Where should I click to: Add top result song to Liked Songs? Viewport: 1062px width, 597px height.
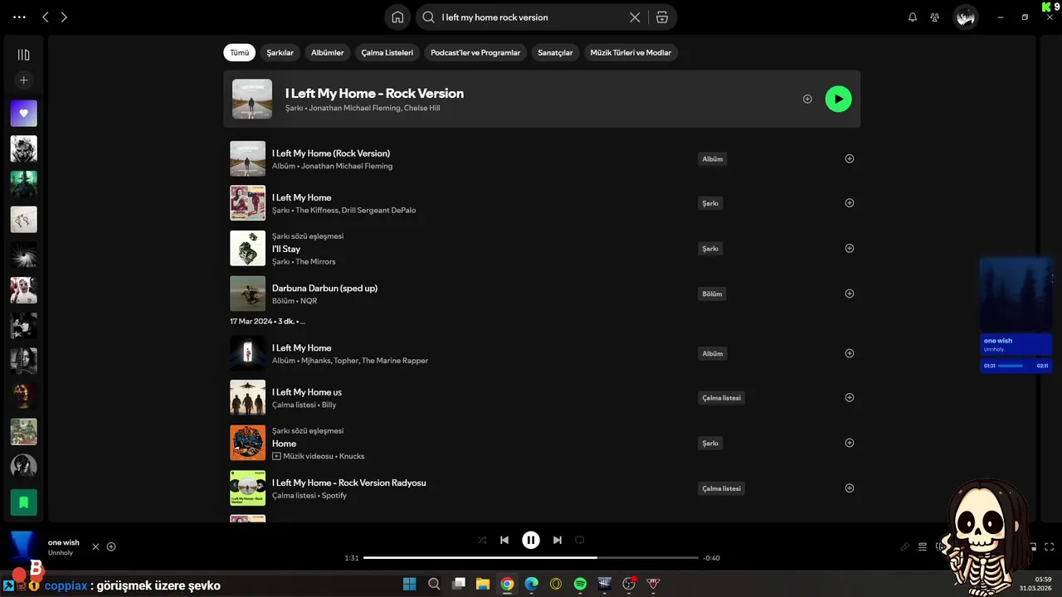tap(807, 99)
